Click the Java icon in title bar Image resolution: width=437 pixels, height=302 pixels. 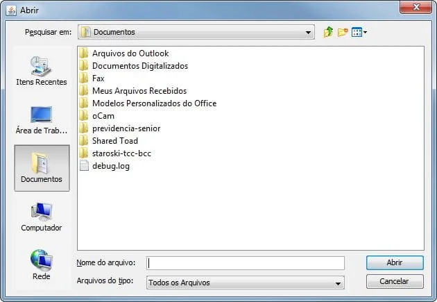coord(11,10)
